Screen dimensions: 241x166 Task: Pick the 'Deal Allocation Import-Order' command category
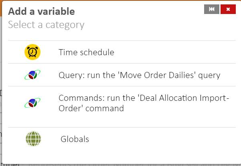tap(144, 103)
